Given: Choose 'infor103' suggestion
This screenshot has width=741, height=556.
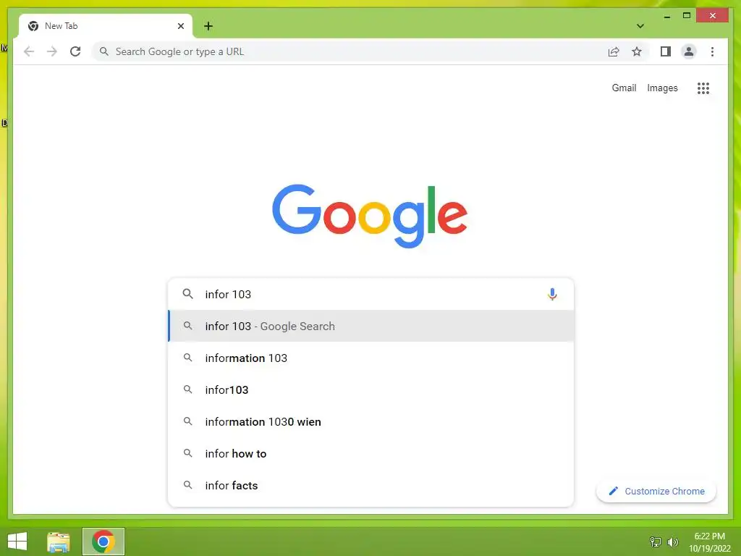Looking at the screenshot, I should coord(371,389).
